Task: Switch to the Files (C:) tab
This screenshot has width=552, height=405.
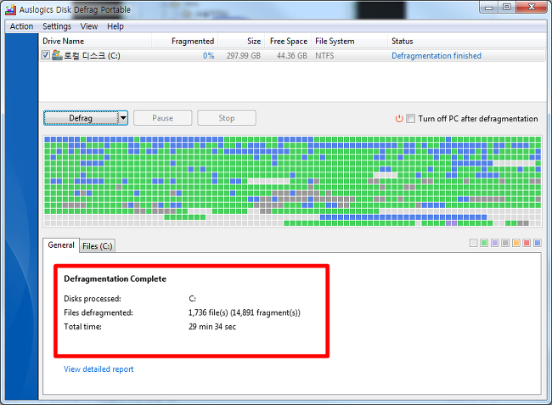Action: coord(98,246)
